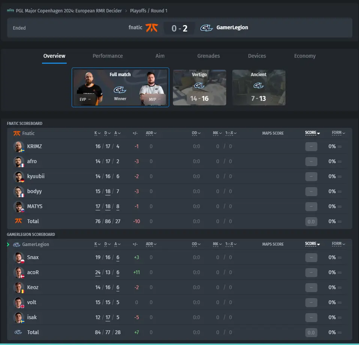Click KRIMZ score badge

[x=311, y=147]
